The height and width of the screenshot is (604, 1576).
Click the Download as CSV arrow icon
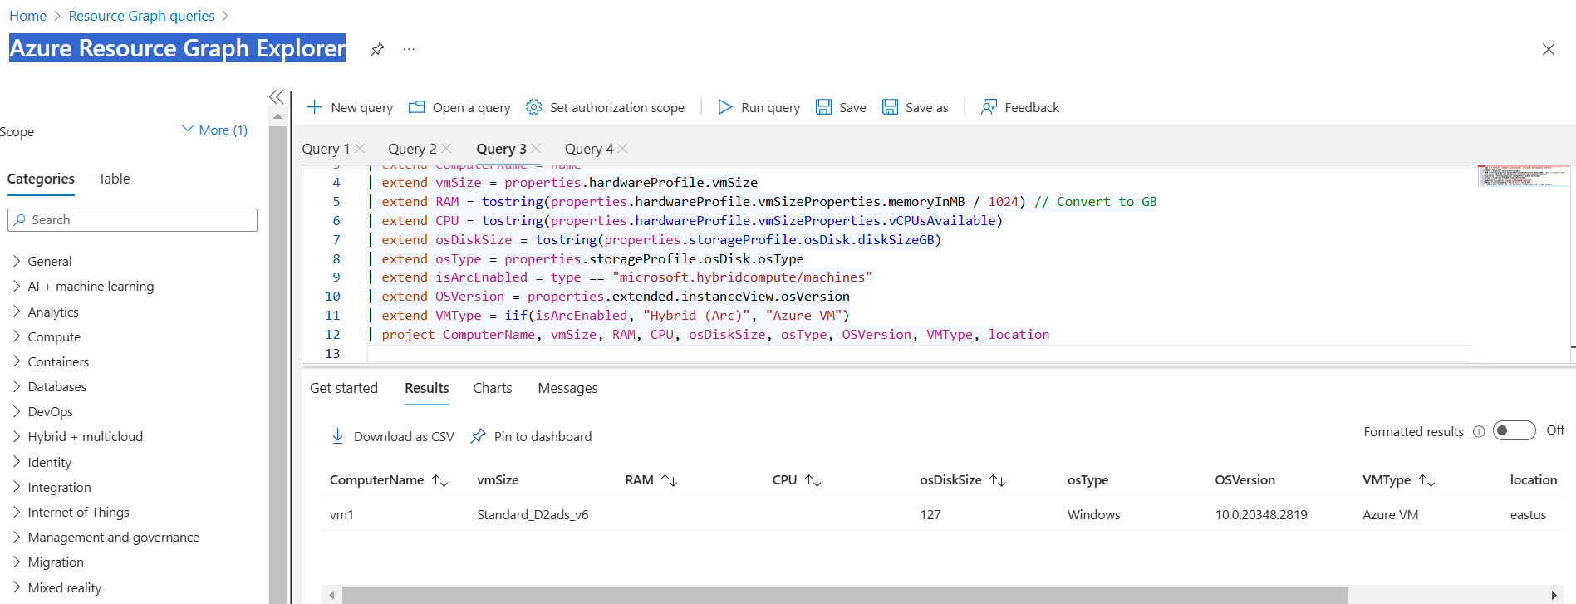tap(337, 436)
